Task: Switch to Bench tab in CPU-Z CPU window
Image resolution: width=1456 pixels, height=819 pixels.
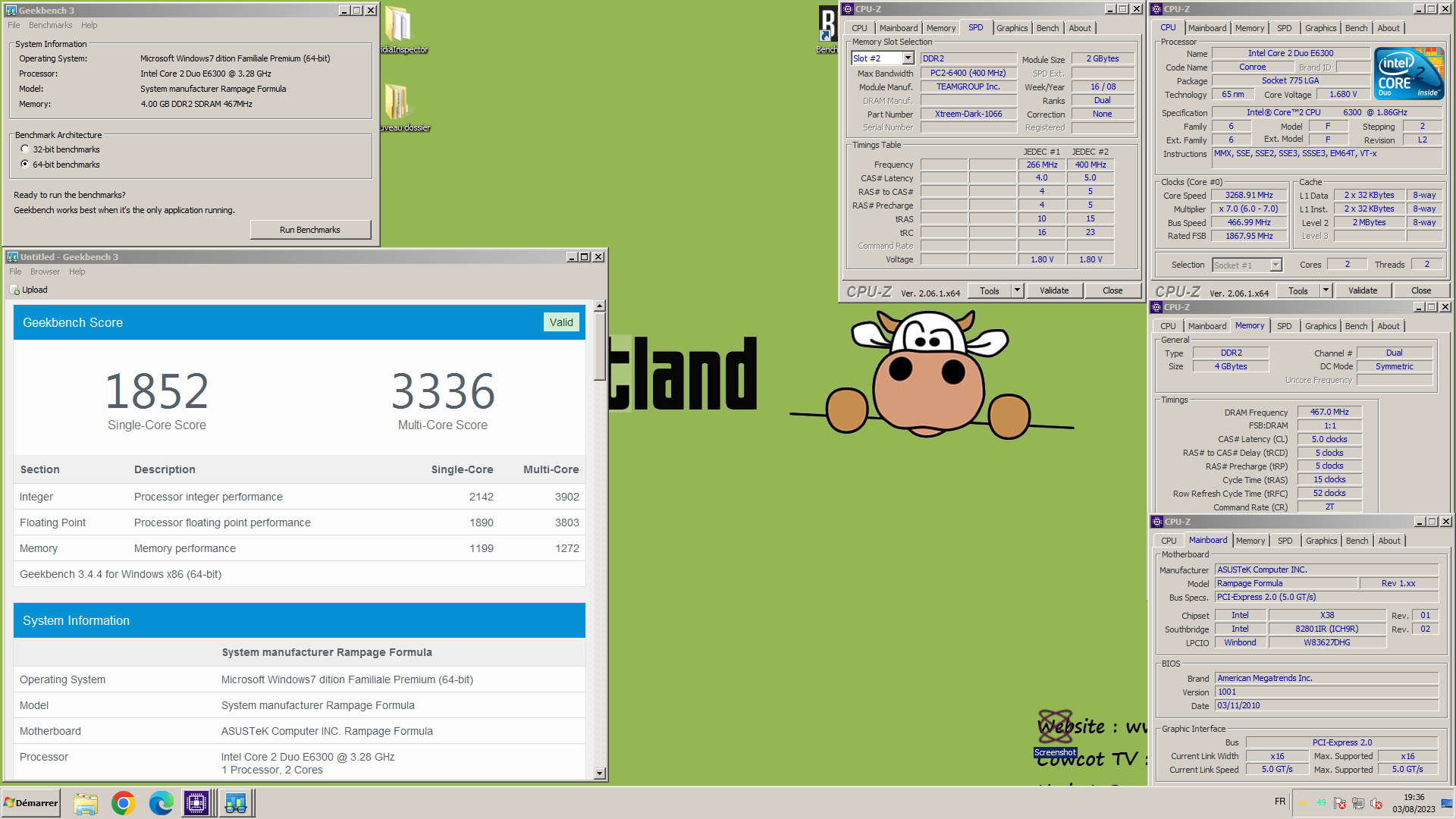Action: [1356, 28]
